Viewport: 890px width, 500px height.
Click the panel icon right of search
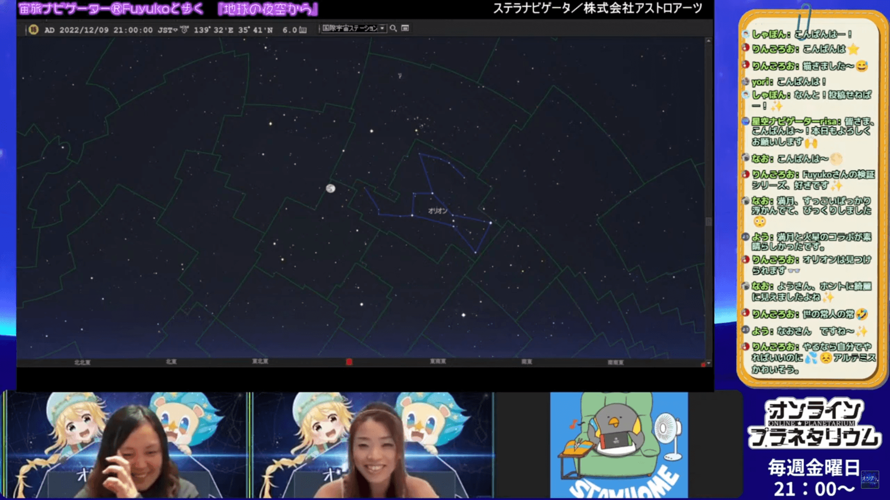coord(405,28)
